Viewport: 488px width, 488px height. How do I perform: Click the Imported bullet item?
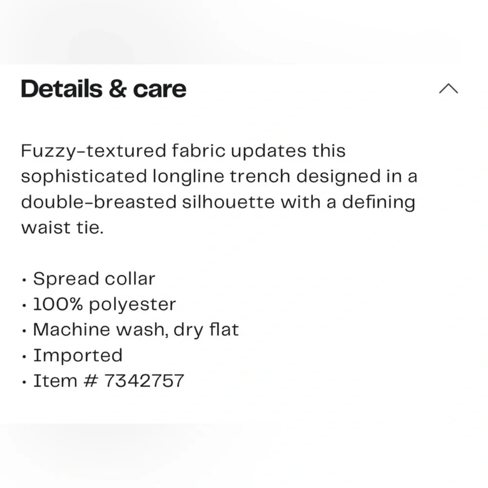[78, 356]
